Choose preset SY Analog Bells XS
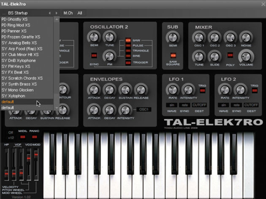266x199 pixels. coord(27,43)
